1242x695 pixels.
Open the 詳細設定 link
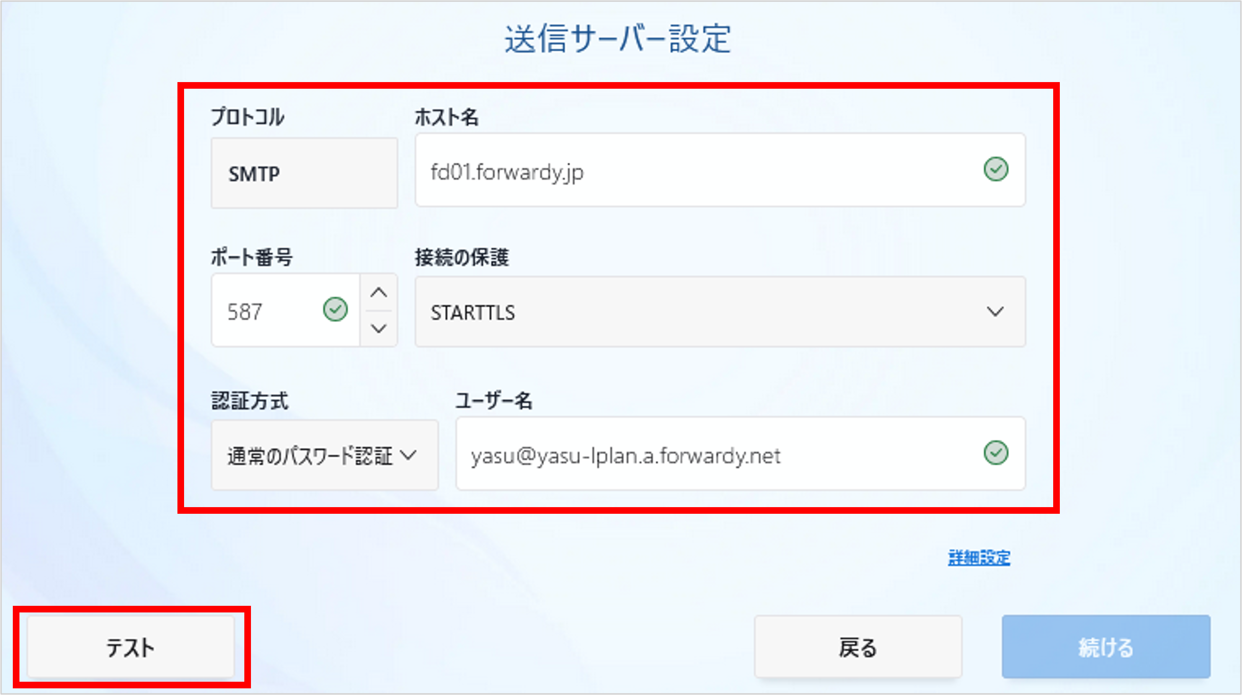point(979,558)
